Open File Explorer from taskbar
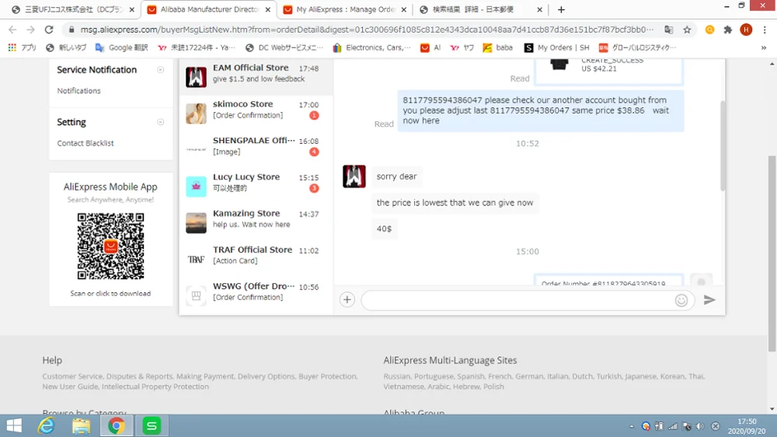Screen dimensions: 777x437 [82, 425]
